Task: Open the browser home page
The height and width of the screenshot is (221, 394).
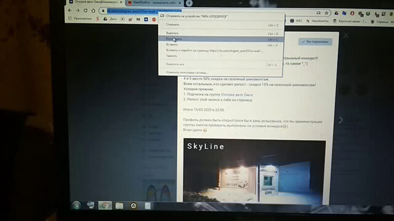Action: (94, 10)
